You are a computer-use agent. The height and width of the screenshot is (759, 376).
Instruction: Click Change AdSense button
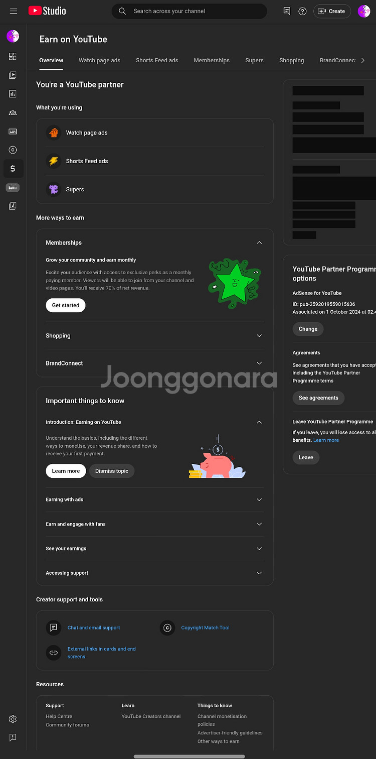308,329
